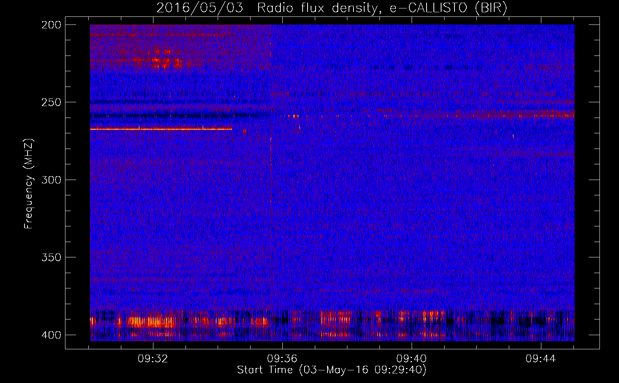Click the bright yellow emission line near 267 MHz
This screenshot has height=383, width=619.
click(161, 129)
